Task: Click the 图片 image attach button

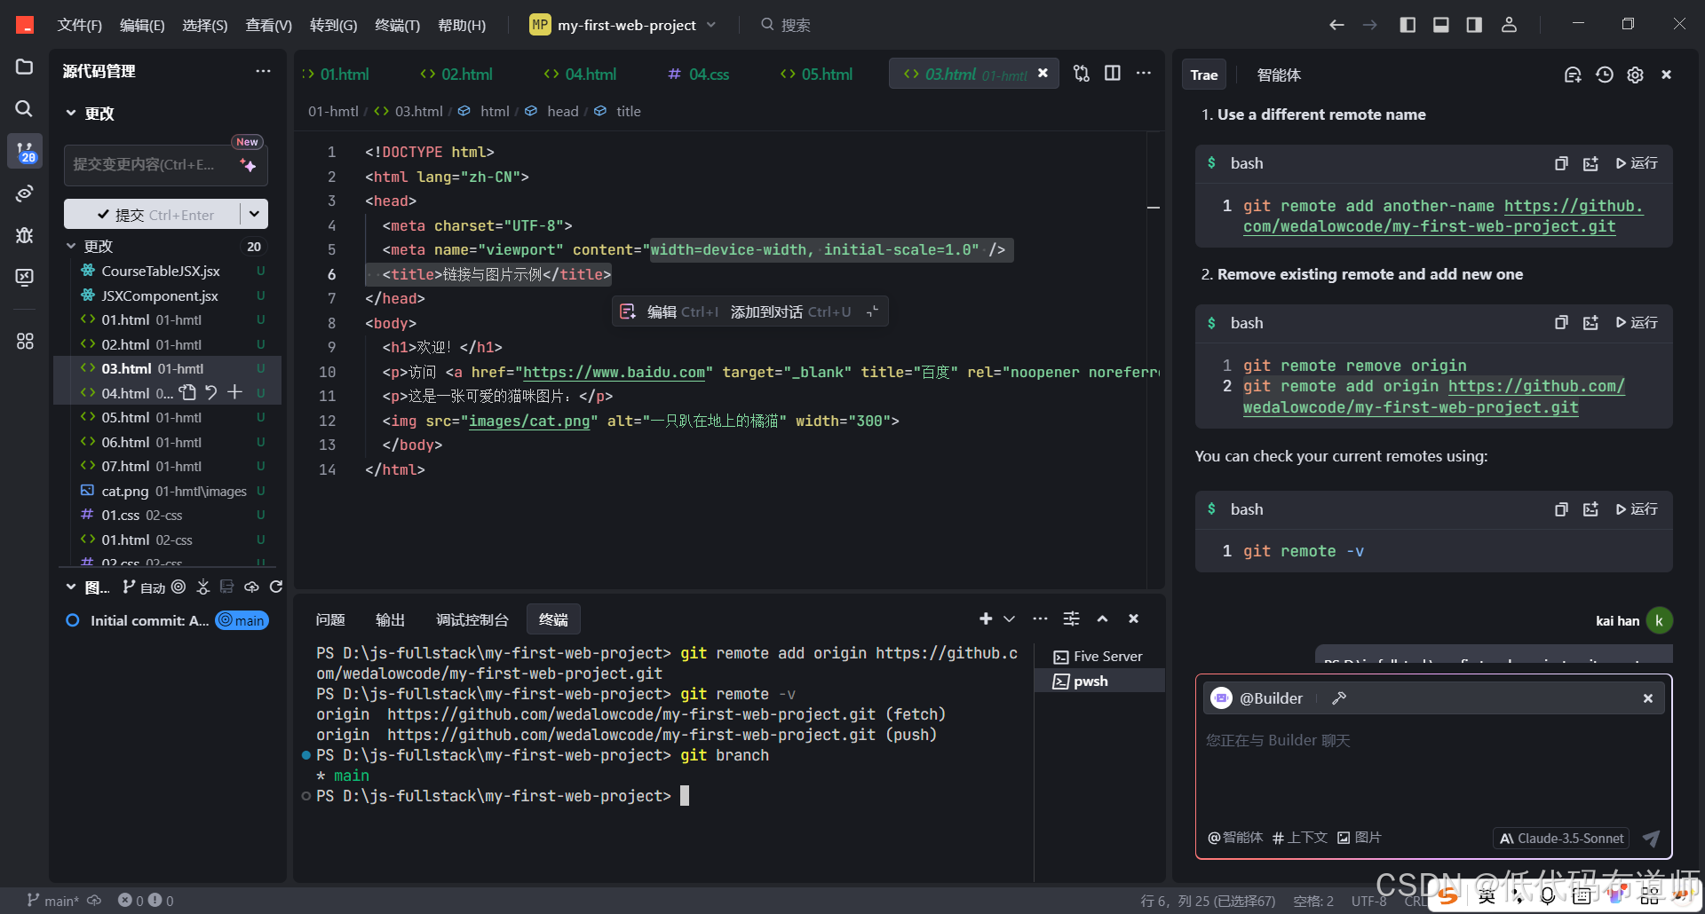Action: click(x=1360, y=838)
